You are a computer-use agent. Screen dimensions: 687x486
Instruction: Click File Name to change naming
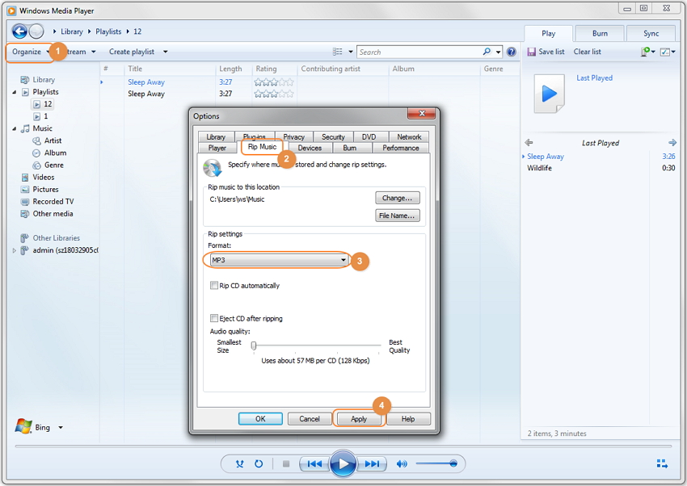point(399,215)
